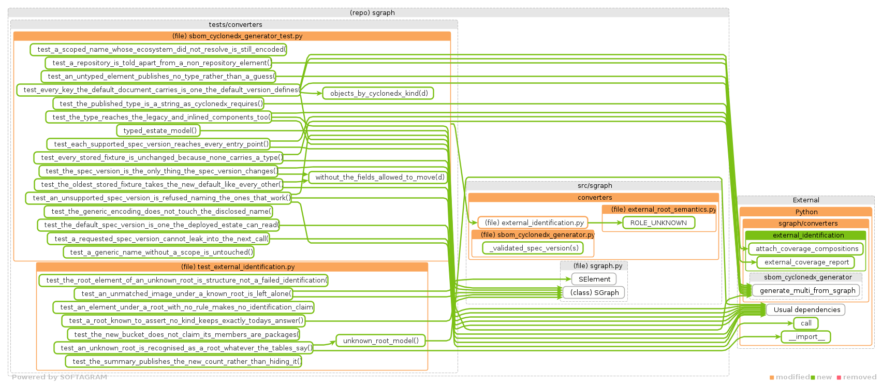Click the orange converters header in src/sgraph

(x=594, y=197)
